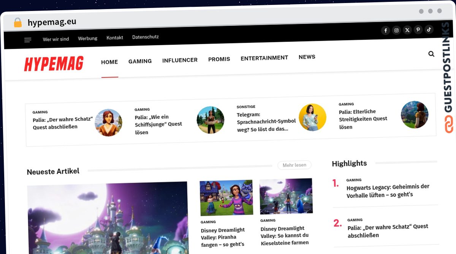Open the Instagram social icon
Screen dimensions: 456x254
[x=396, y=30]
